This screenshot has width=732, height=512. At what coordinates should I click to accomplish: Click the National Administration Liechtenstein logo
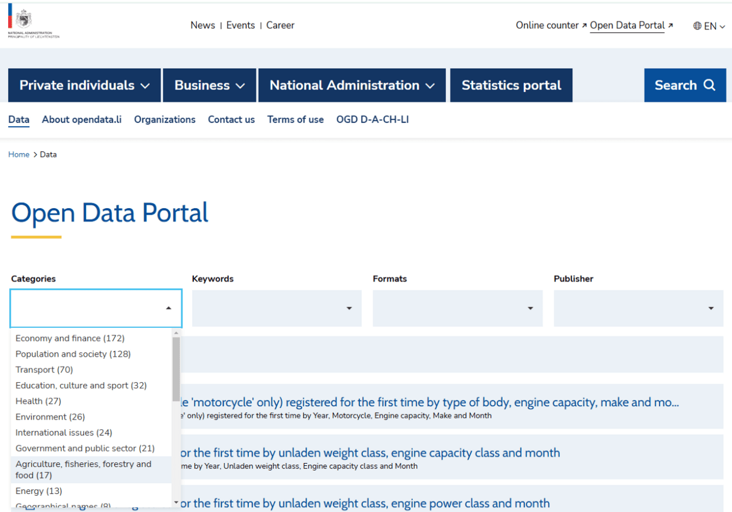pyautogui.click(x=33, y=22)
